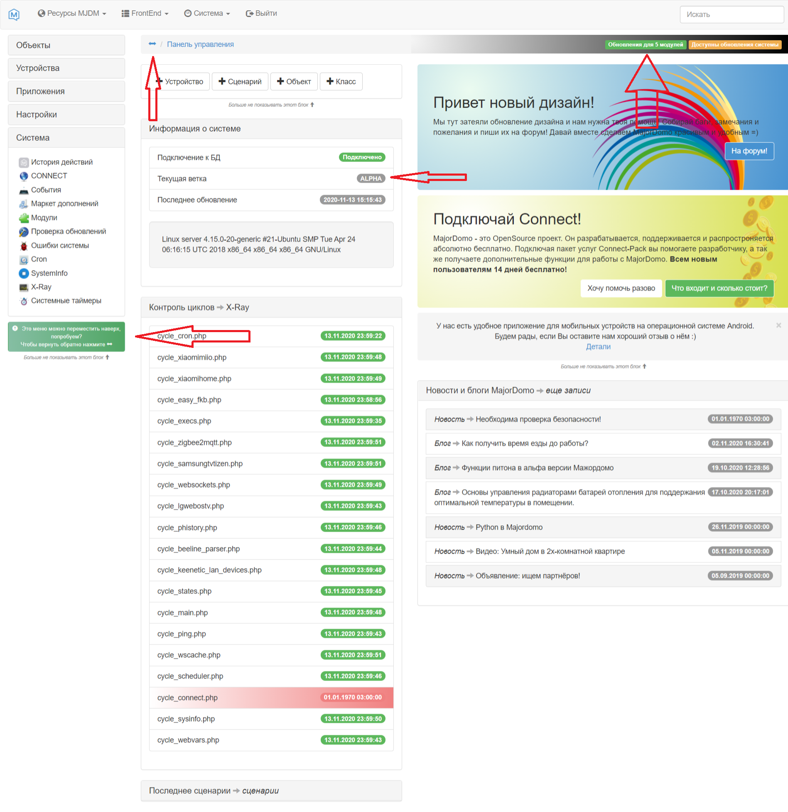Open сценарии link in Последнее сценарии
The height and width of the screenshot is (812, 788).
coord(260,790)
